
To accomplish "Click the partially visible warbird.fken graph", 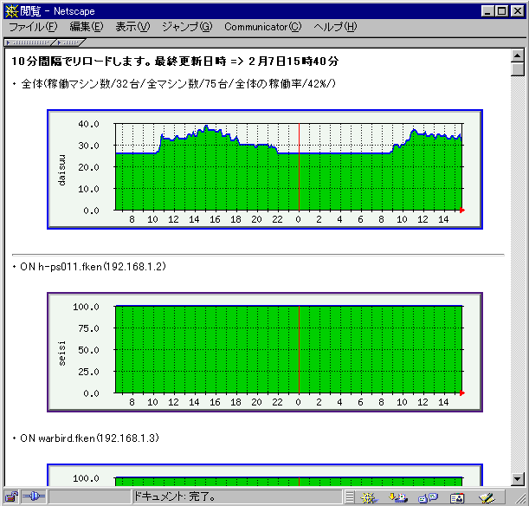I will (265, 475).
